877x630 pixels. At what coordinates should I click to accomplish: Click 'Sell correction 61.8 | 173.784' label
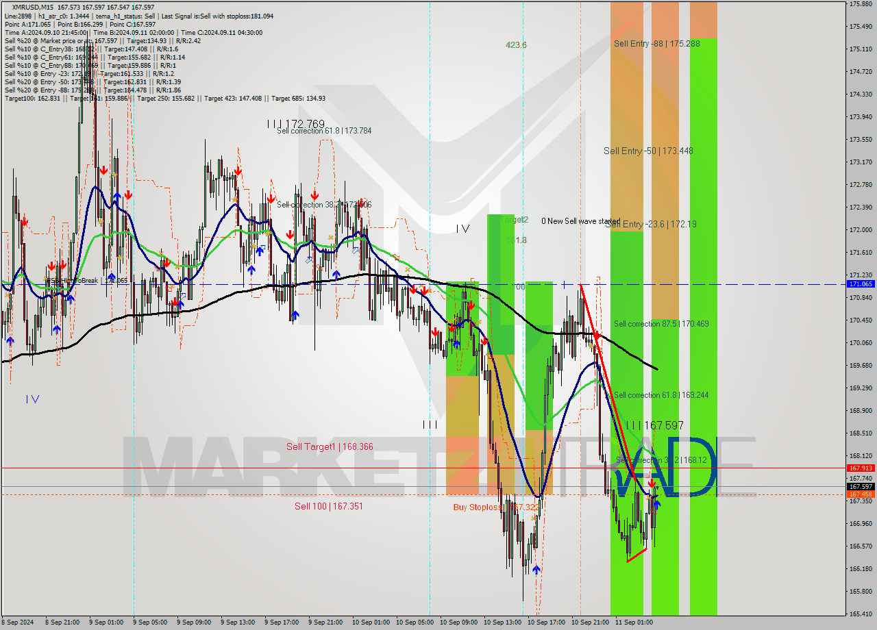point(324,131)
